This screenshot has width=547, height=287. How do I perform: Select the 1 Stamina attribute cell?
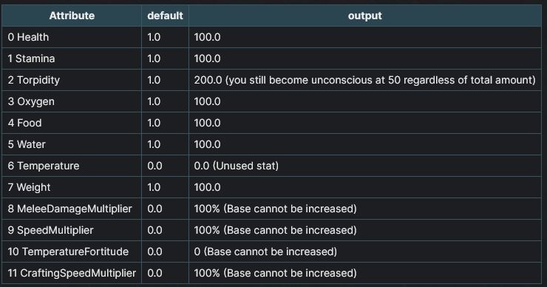72,58
